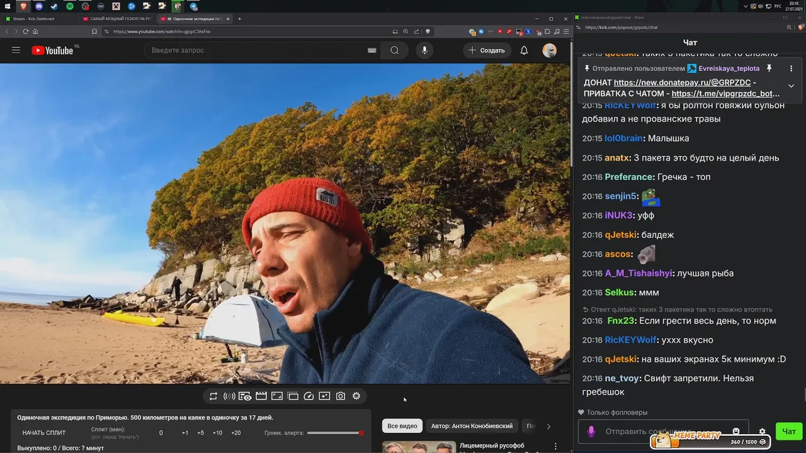Open the on-screen keyboard icon in search box
The width and height of the screenshot is (806, 453).
tap(372, 50)
